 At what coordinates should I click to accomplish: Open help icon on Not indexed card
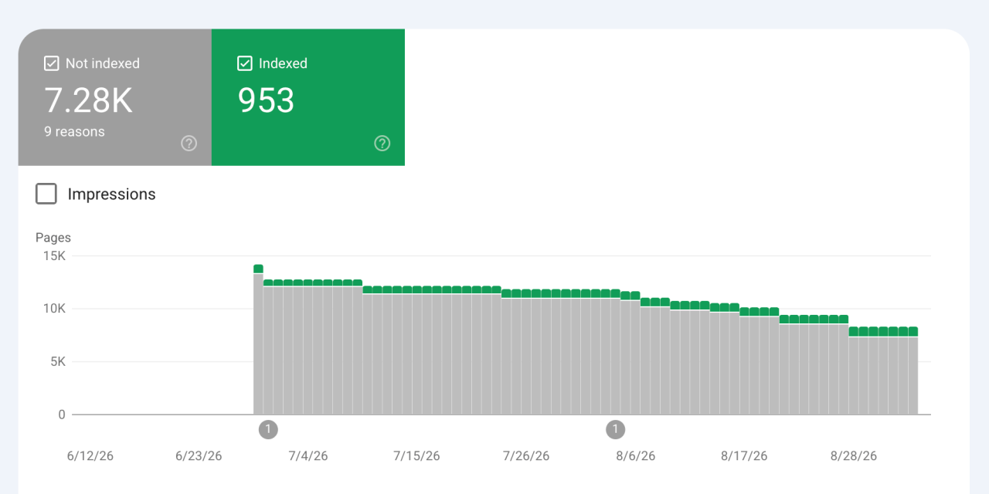[x=189, y=143]
